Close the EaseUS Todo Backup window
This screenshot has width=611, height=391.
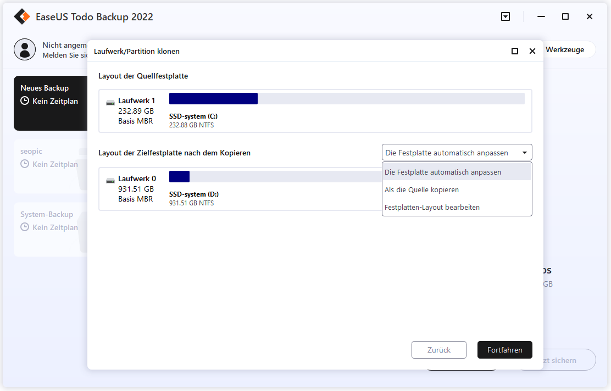[x=590, y=16]
